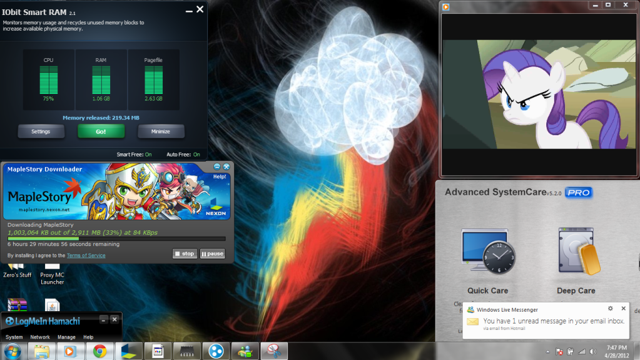
Task: Select Zero's Stuff desktop icon
Action: pos(17,272)
